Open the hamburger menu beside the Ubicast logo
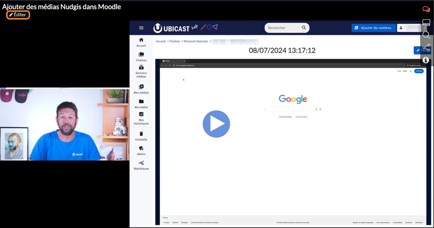This screenshot has height=228, width=434. pyautogui.click(x=141, y=28)
